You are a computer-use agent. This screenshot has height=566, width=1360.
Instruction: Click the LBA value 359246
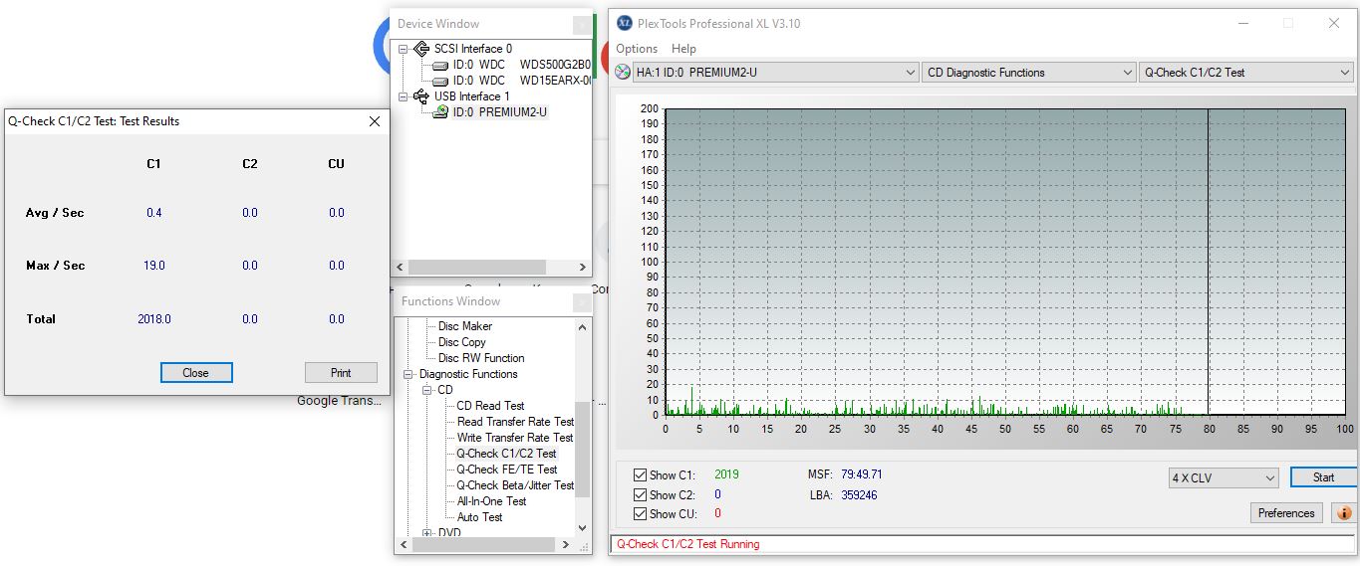(x=858, y=494)
